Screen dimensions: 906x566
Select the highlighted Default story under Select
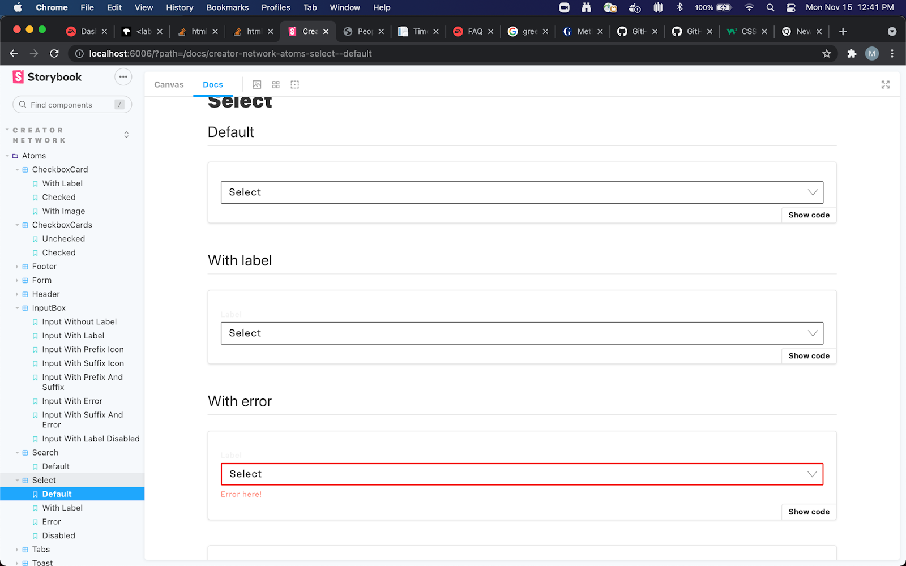[x=72, y=494]
